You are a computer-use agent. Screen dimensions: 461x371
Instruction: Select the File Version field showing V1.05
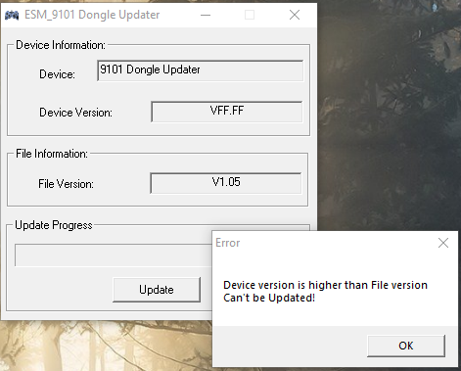pos(226,183)
